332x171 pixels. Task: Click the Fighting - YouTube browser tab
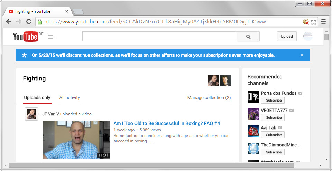[x=38, y=11]
